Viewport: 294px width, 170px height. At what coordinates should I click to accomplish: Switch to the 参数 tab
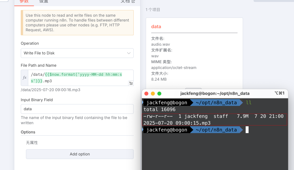click(24, 2)
